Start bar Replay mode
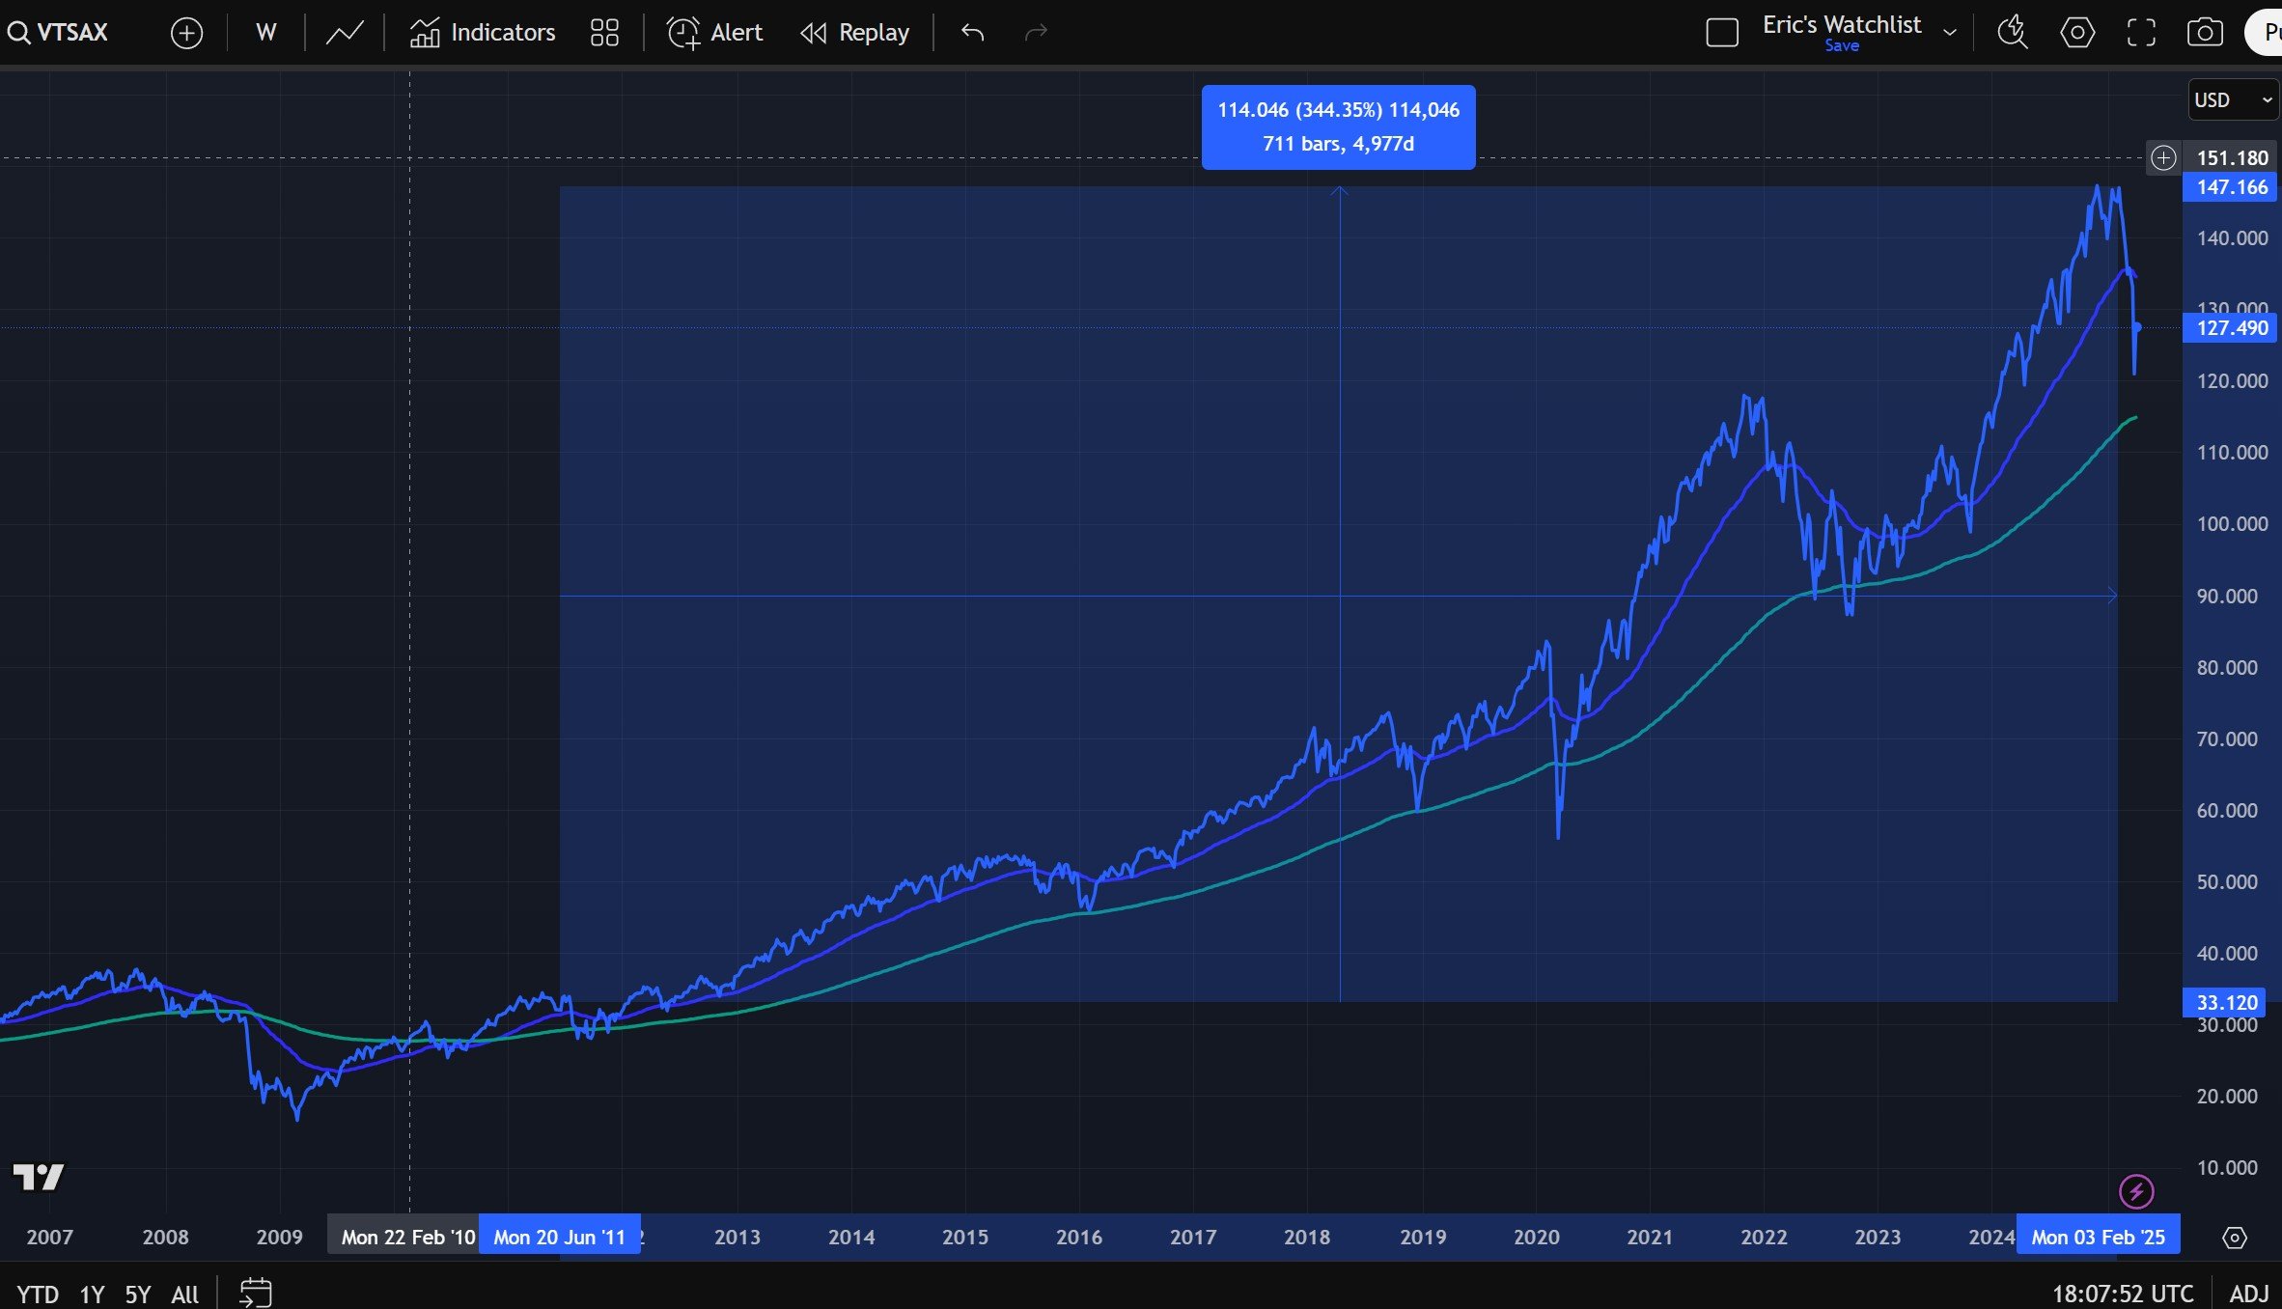Image resolution: width=2282 pixels, height=1309 pixels. (855, 33)
